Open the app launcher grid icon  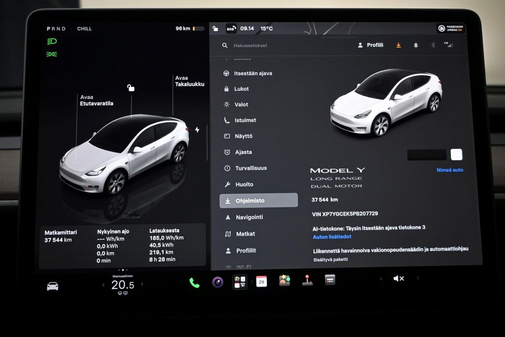tap(240, 282)
